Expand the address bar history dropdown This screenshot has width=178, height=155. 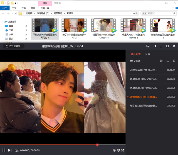(x=134, y=14)
